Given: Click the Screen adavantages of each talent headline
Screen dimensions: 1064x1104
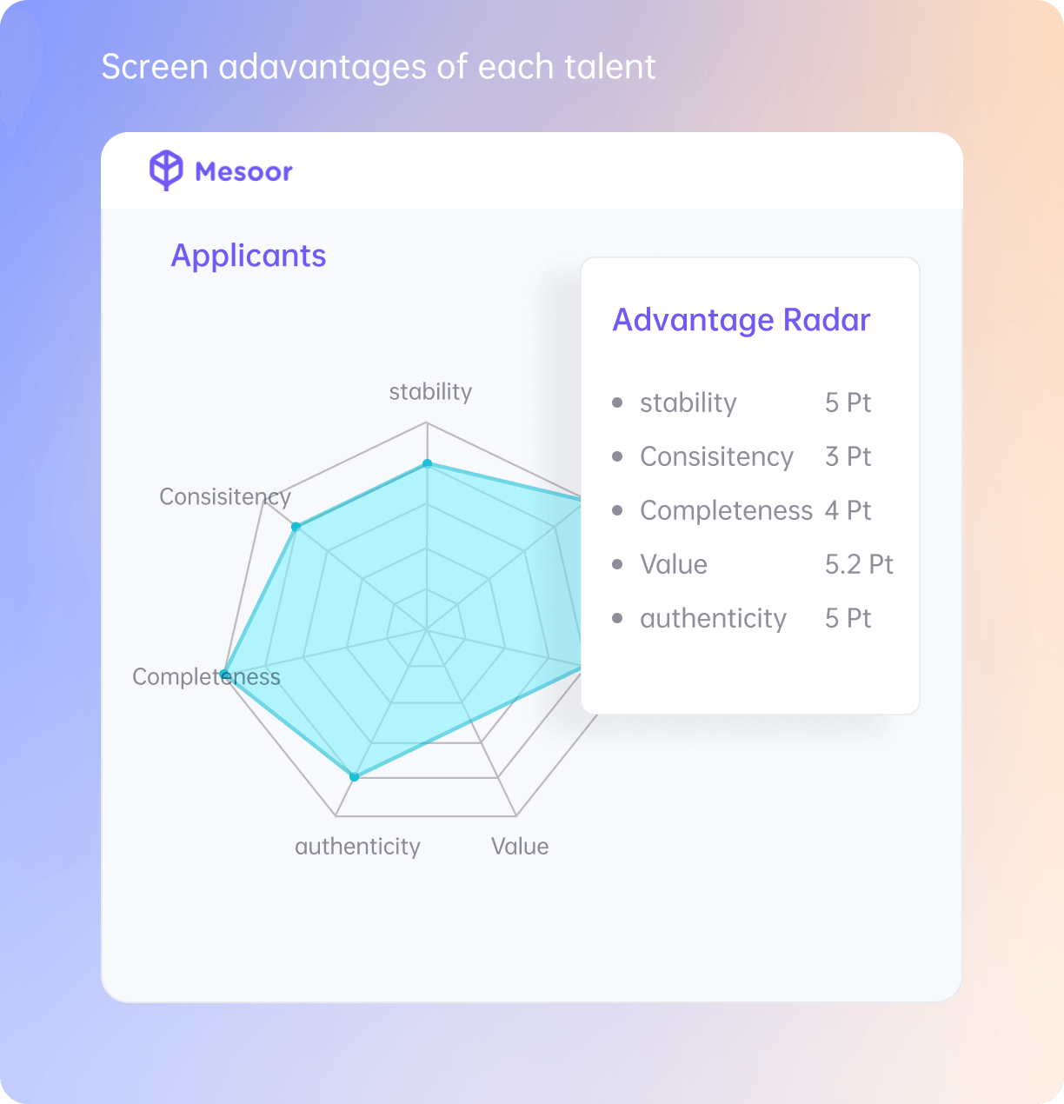Looking at the screenshot, I should pos(378,67).
